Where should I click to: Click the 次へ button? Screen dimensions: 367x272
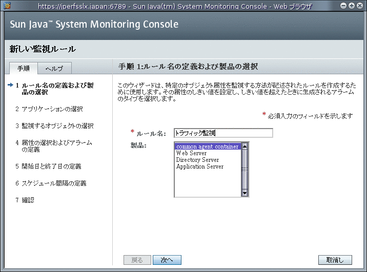[167, 260]
